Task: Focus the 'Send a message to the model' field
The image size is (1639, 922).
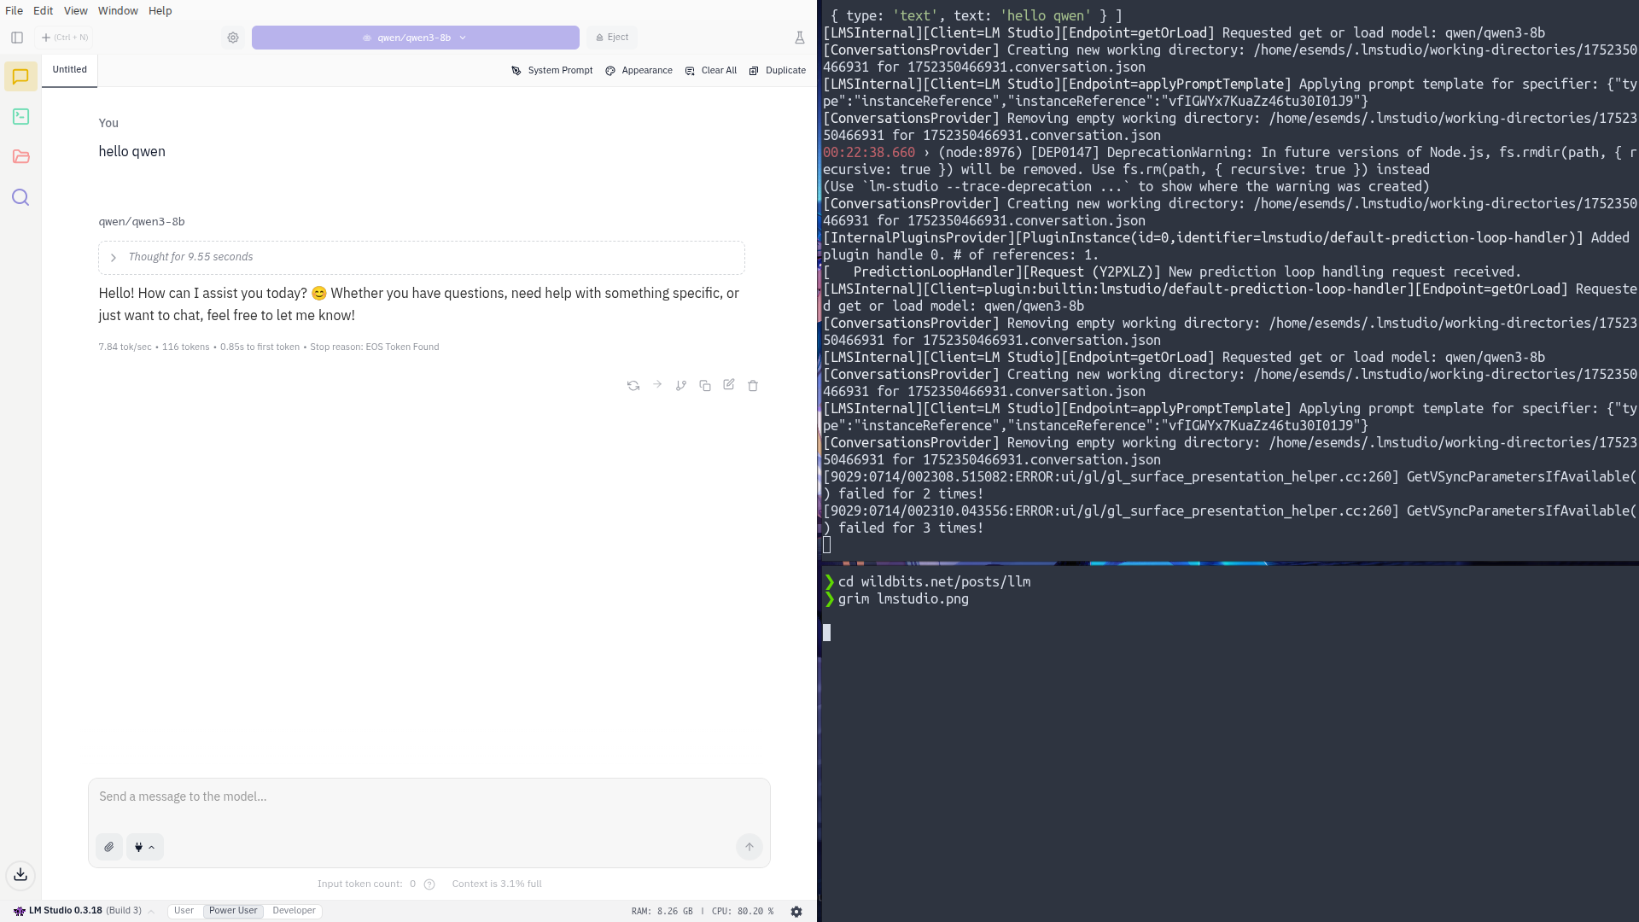Action: tap(427, 797)
